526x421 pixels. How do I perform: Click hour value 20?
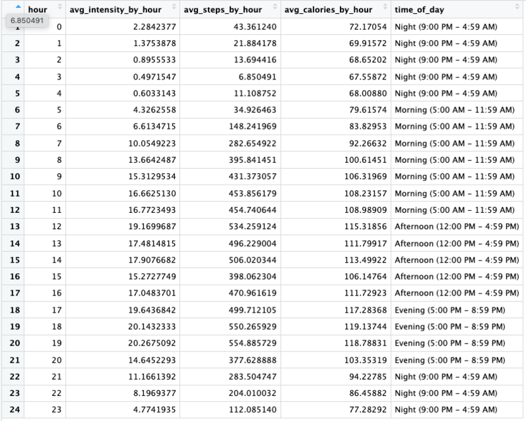(57, 360)
